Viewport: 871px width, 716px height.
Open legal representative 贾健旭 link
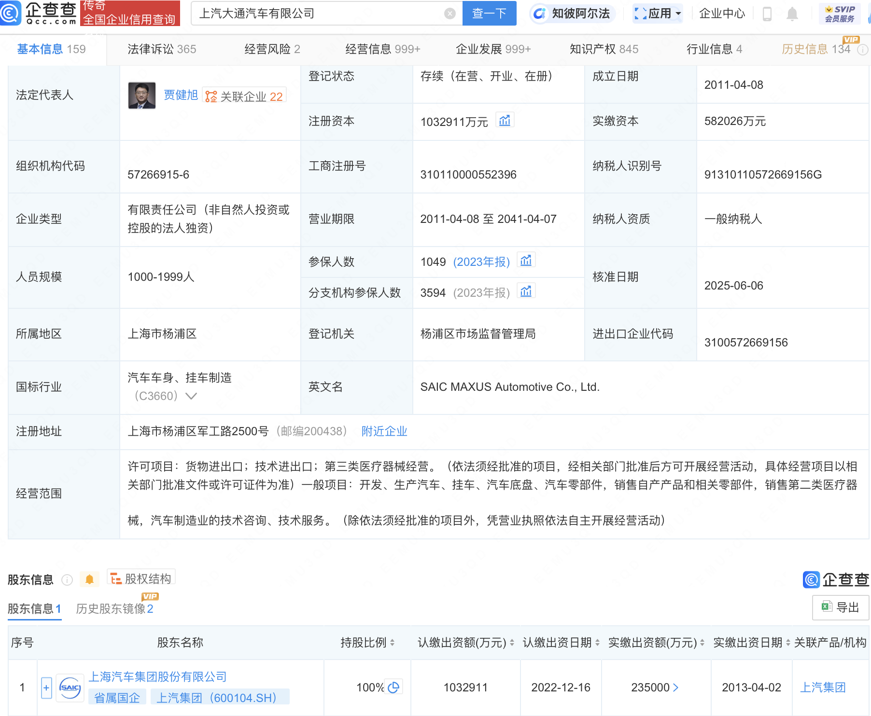181,95
